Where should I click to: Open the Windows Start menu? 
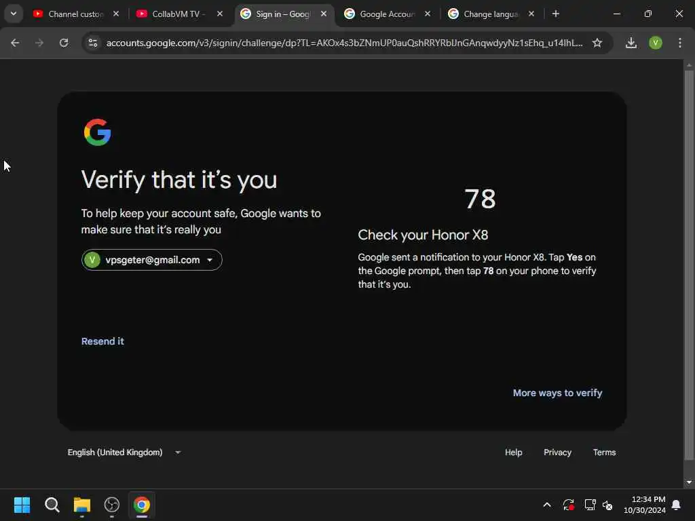(22, 505)
